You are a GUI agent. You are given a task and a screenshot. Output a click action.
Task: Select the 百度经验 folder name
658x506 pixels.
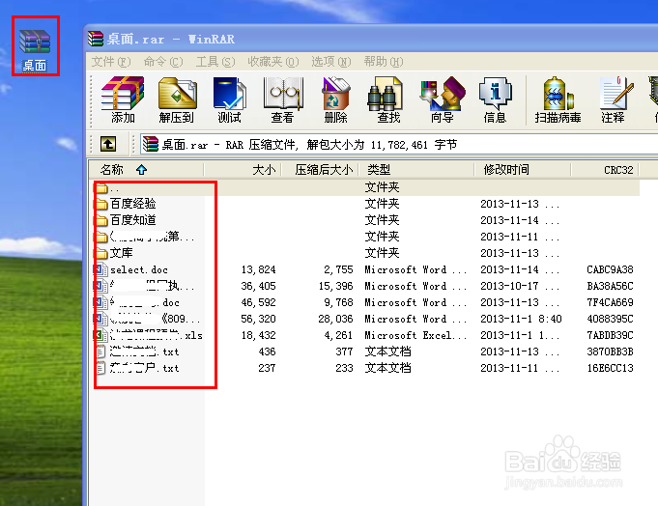coord(132,204)
